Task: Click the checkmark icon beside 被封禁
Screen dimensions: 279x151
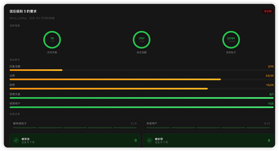Action: (x=149, y=140)
